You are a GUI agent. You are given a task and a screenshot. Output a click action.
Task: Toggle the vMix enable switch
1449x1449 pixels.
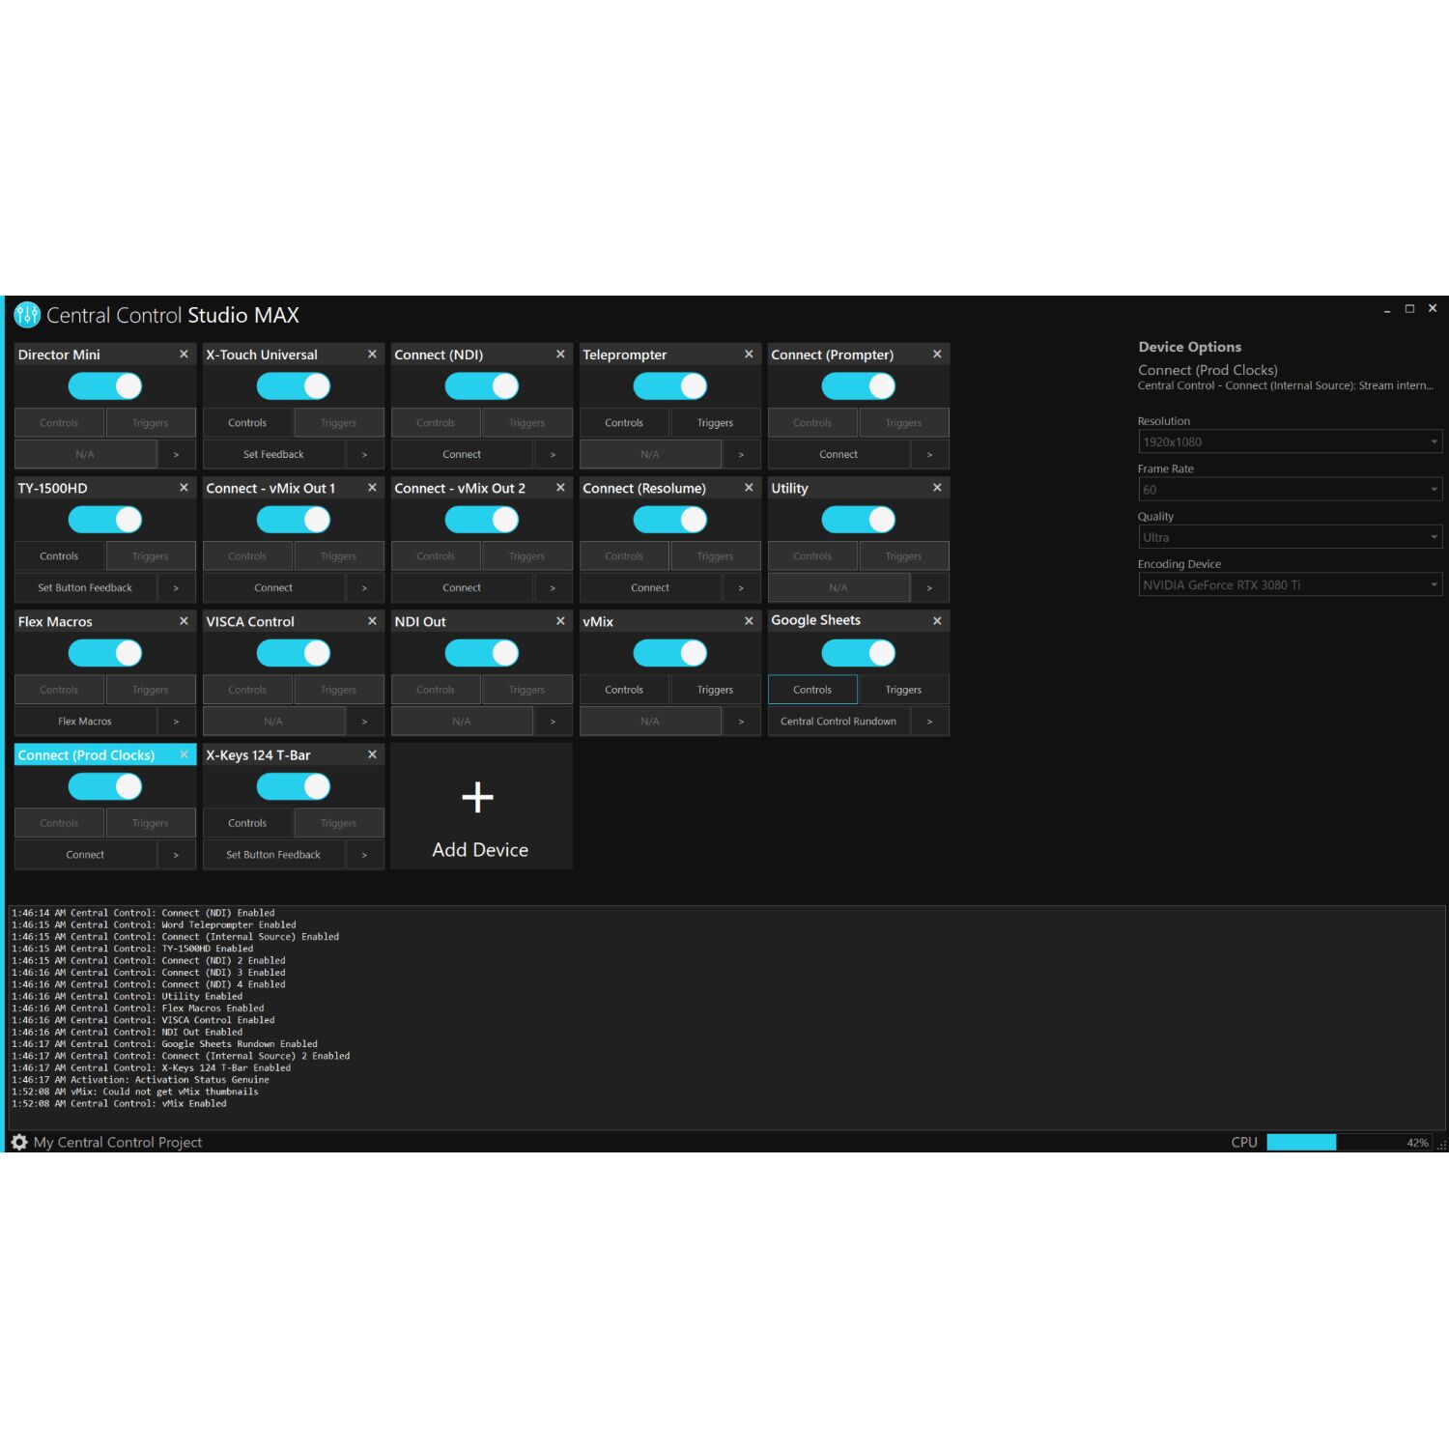670,653
